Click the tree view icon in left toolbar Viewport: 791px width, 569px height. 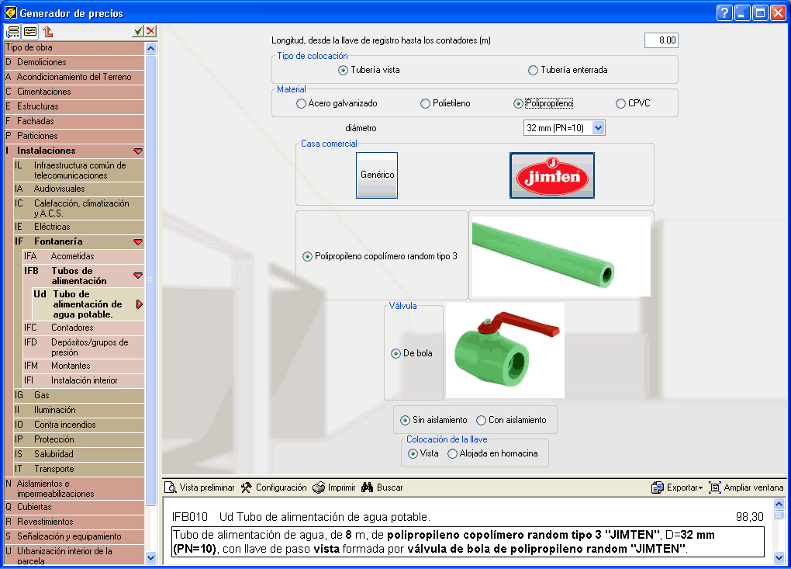[x=12, y=31]
